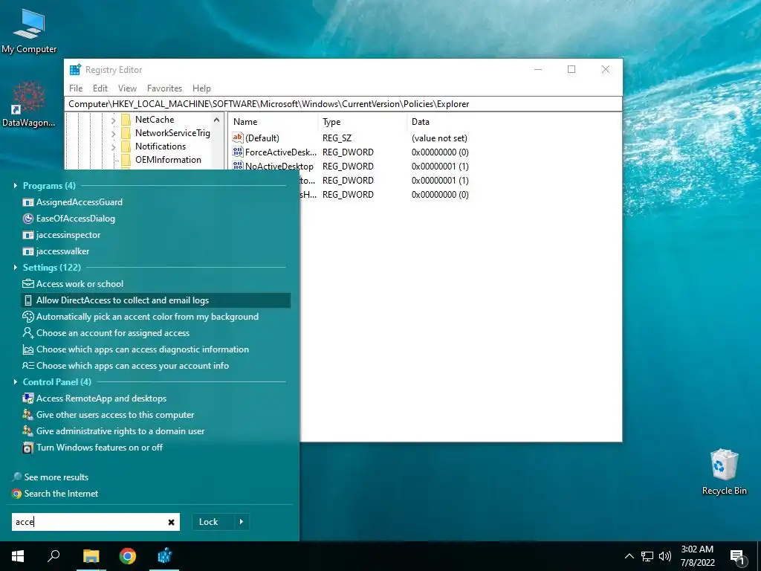761x571 pixels.
Task: Select Allow DirectAccess to collect logs
Action: pyautogui.click(x=156, y=300)
